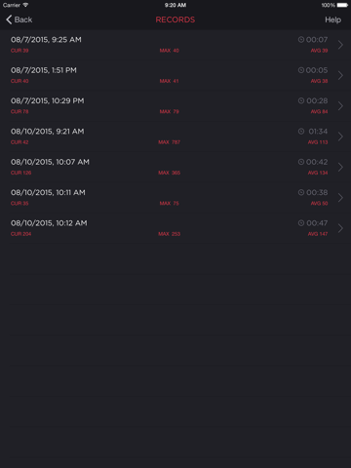Image resolution: width=351 pixels, height=468 pixels.
Task: Click the clock icon beside 00:07 duration
Action: (x=301, y=40)
